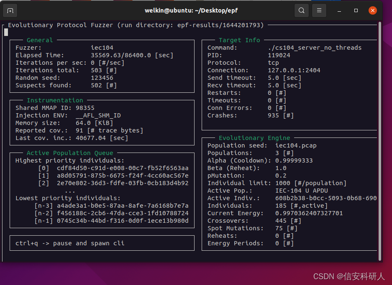The width and height of the screenshot is (392, 285).
Task: Click the ctrl+q pause and spawn cli hint
Action: click(x=70, y=243)
